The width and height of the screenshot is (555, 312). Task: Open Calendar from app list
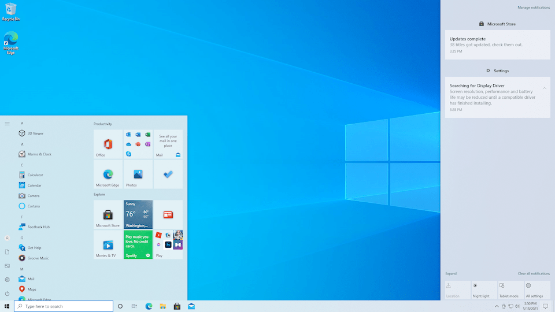[30, 185]
